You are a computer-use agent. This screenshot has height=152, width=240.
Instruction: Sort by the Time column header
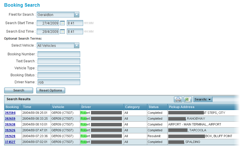pos(36,107)
